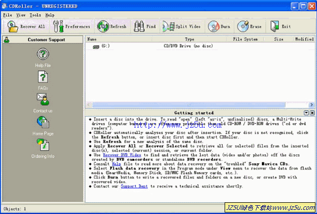This screenshot has height=214, width=317.
Task: Sort list by Name column header
Action: [118, 39]
